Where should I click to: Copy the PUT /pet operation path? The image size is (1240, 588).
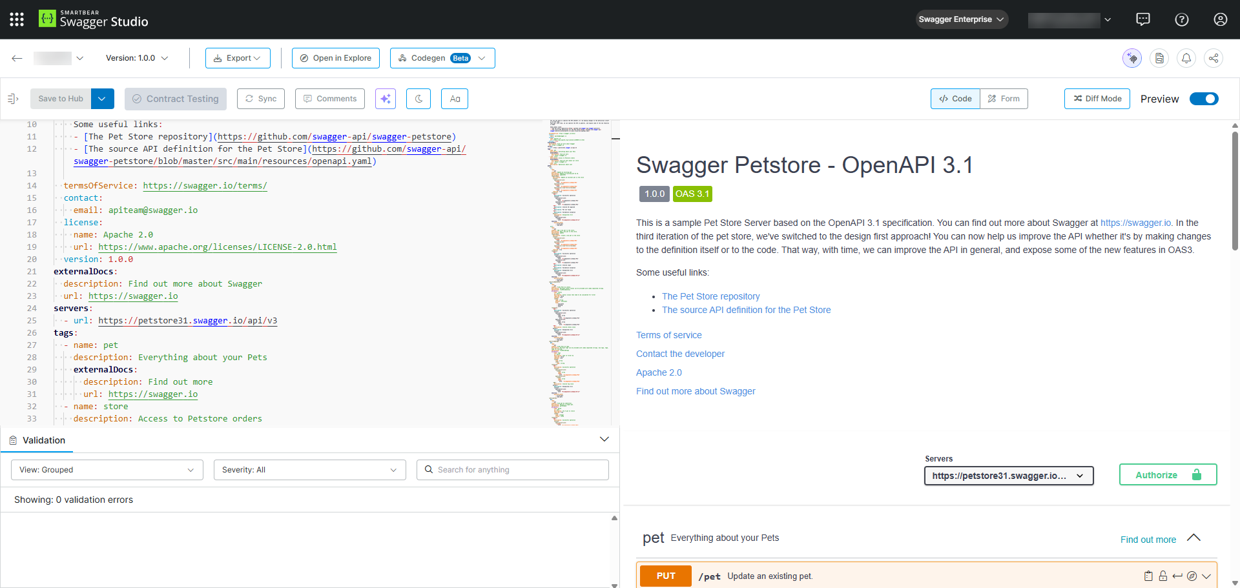[x=1148, y=576]
